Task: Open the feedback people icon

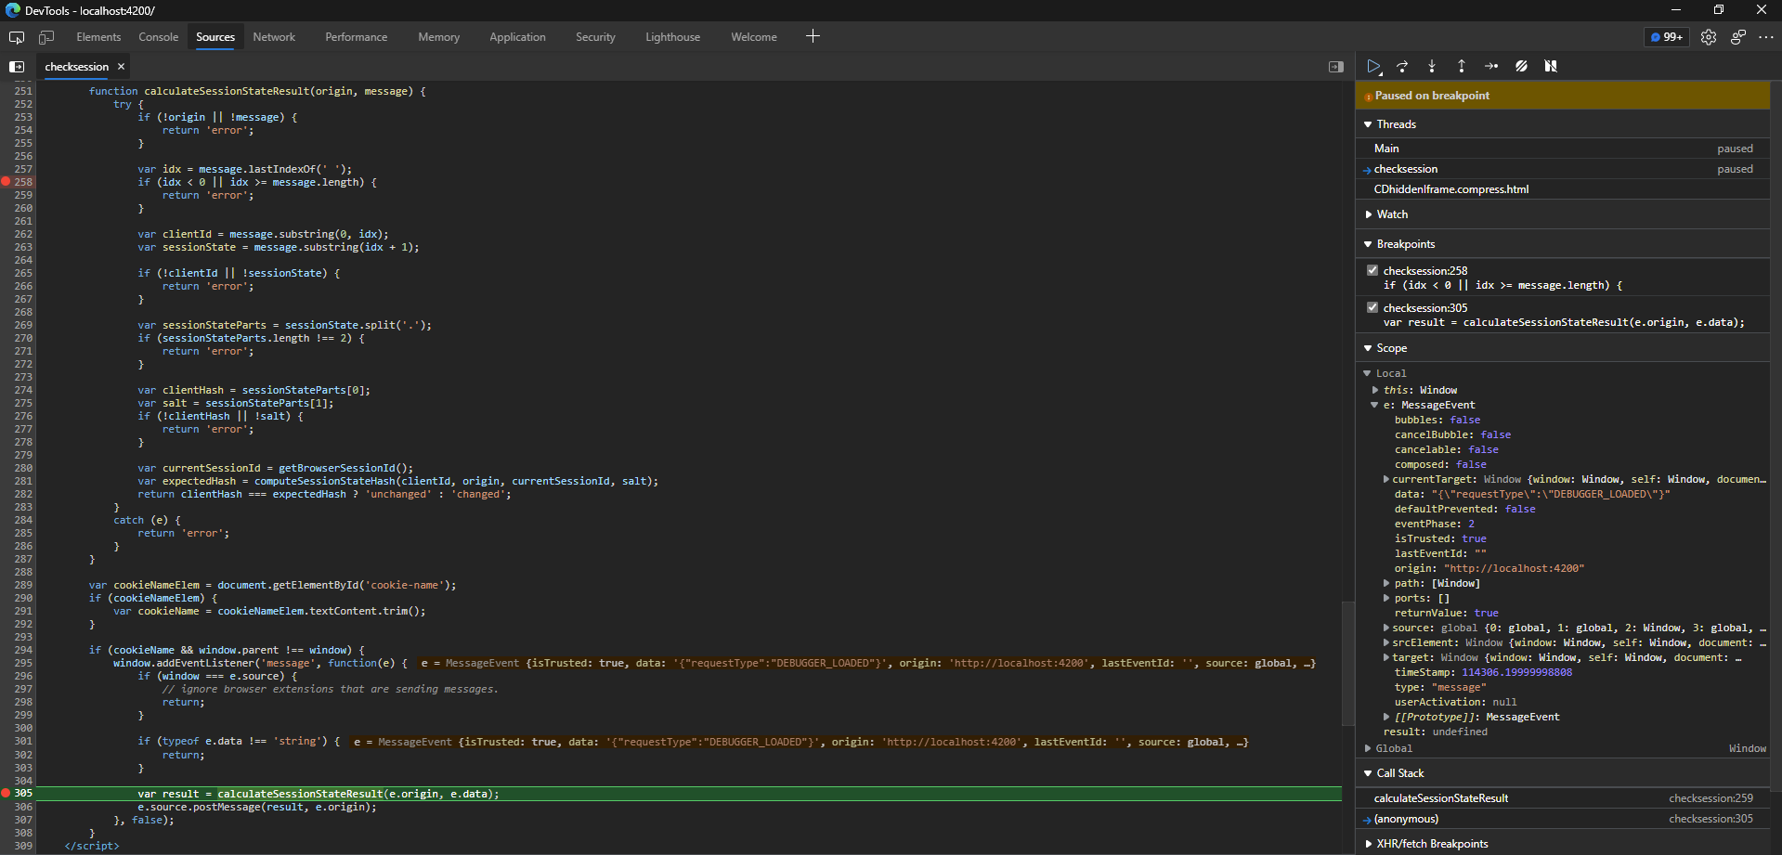Action: [x=1738, y=37]
